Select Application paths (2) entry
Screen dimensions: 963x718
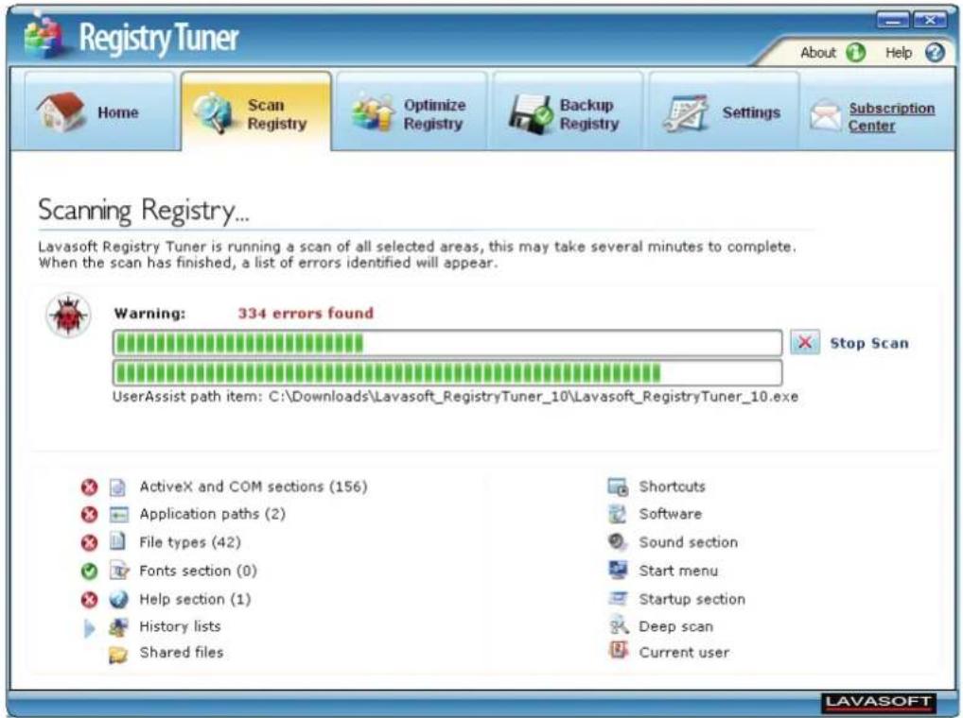coord(212,514)
